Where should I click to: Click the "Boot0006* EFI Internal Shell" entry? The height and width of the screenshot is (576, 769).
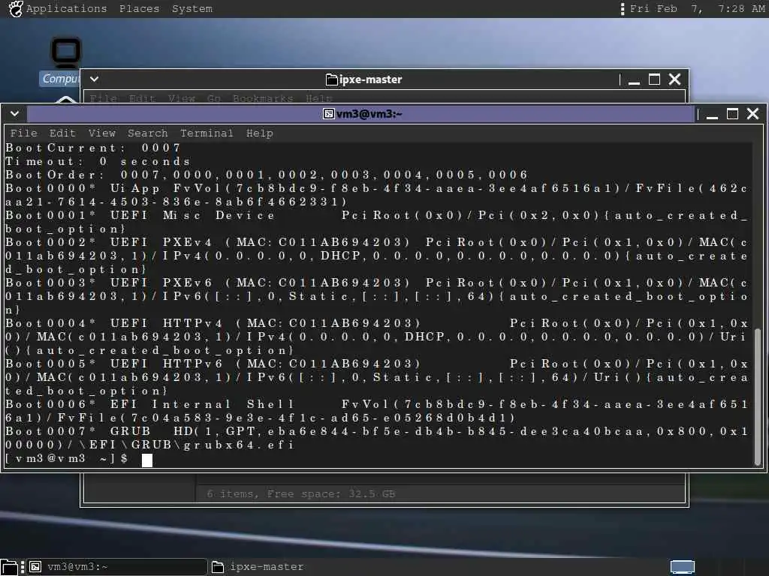pyautogui.click(x=377, y=411)
